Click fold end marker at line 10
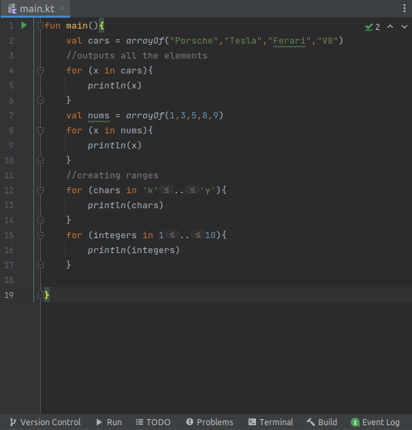Screen dimensions: 412x430 (40, 160)
